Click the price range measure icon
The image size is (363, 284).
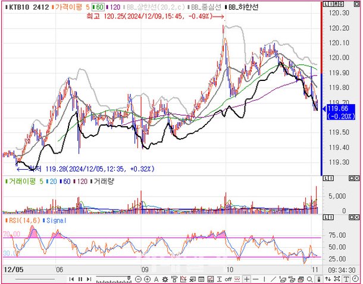pos(220,279)
